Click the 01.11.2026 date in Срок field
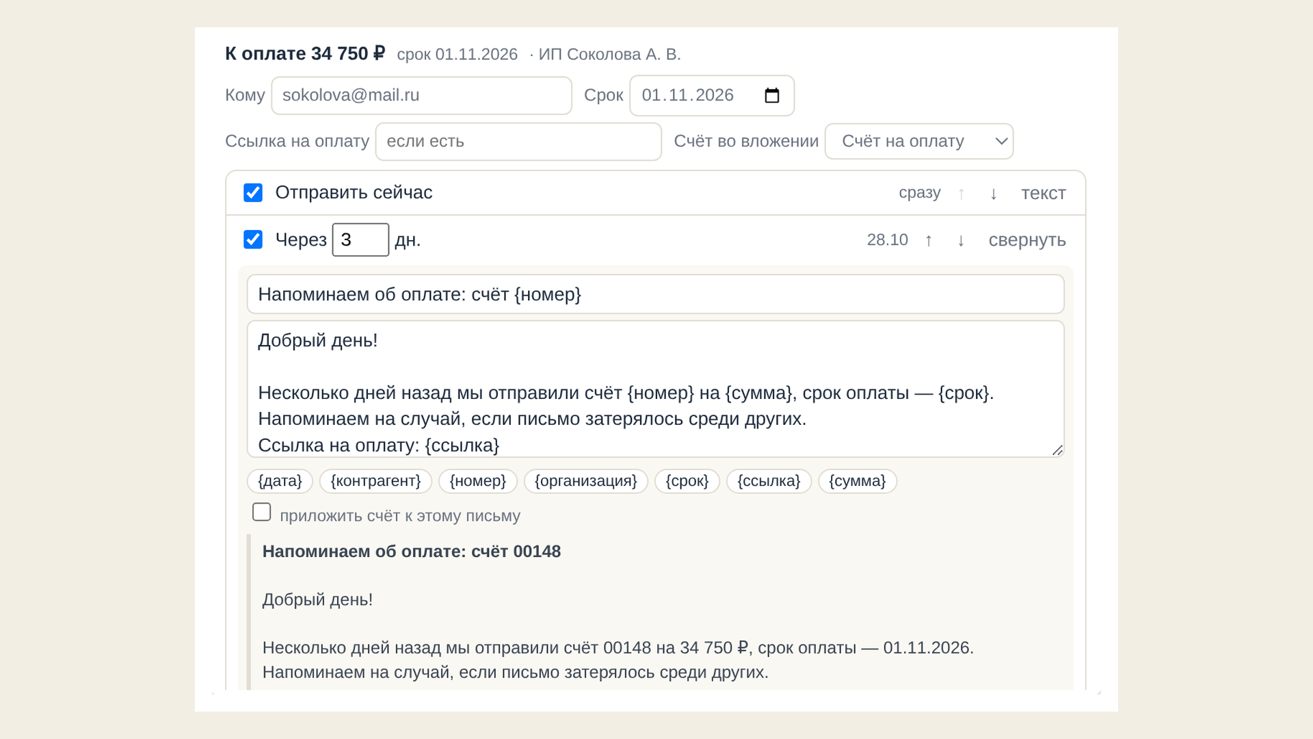 (687, 95)
